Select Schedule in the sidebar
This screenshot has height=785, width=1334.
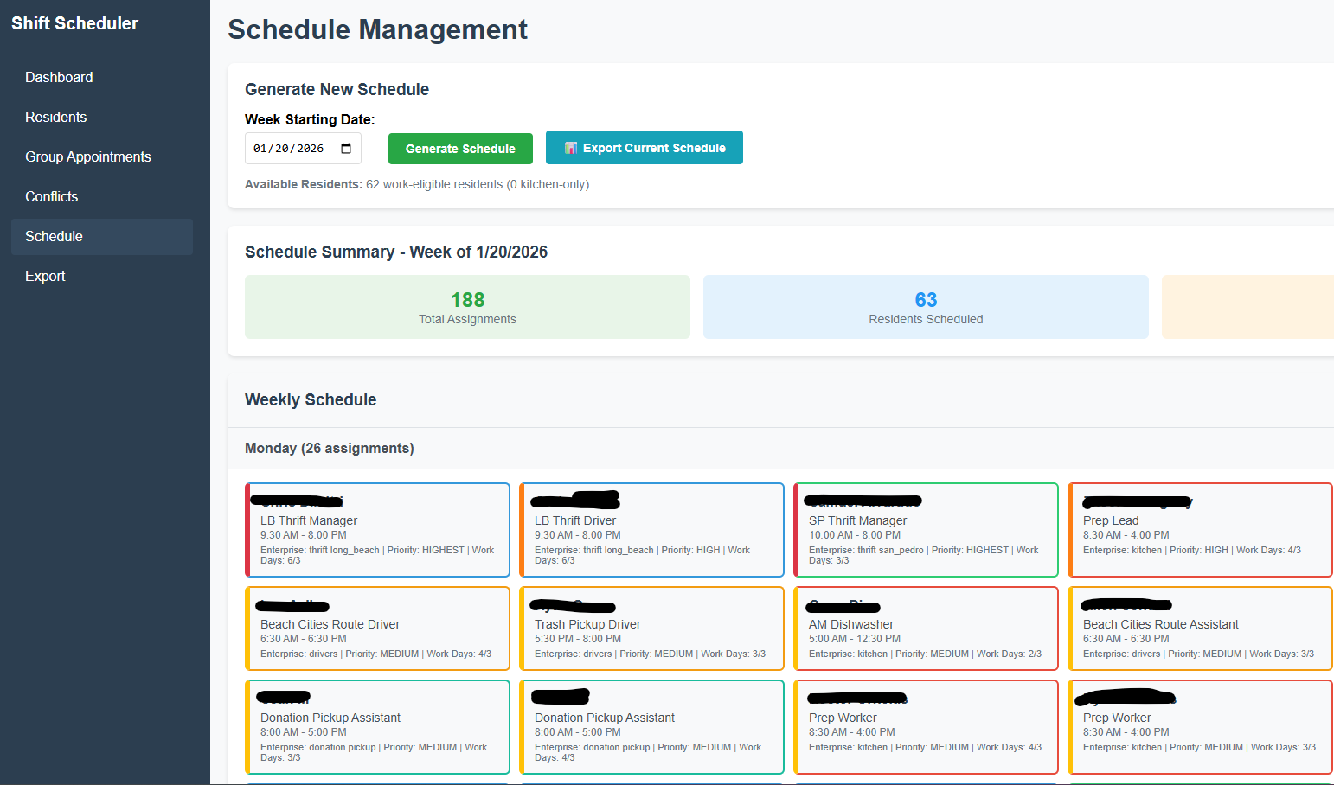(54, 236)
